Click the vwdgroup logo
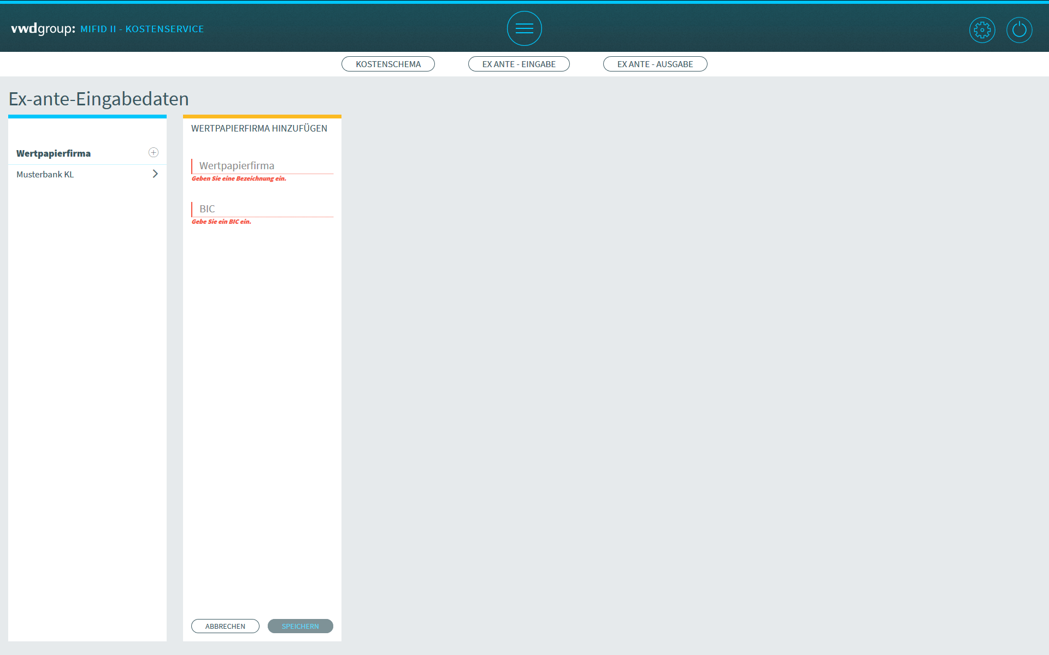Screen dimensions: 1049x655 point(43,28)
